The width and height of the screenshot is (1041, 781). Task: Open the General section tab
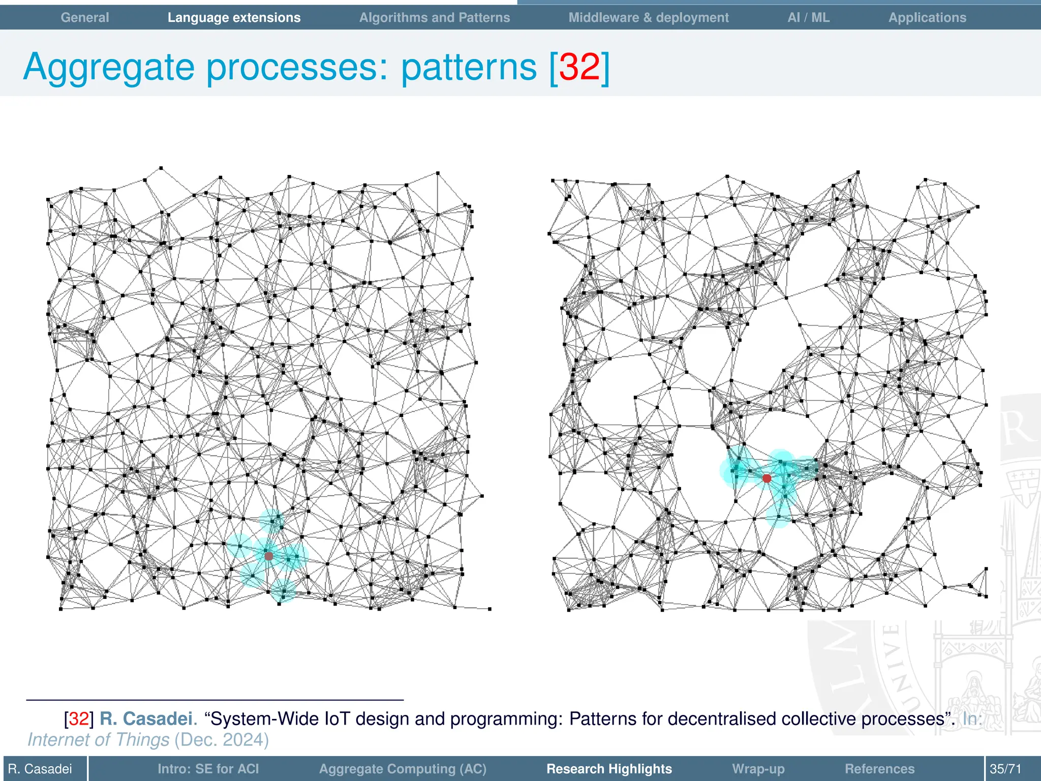(85, 17)
